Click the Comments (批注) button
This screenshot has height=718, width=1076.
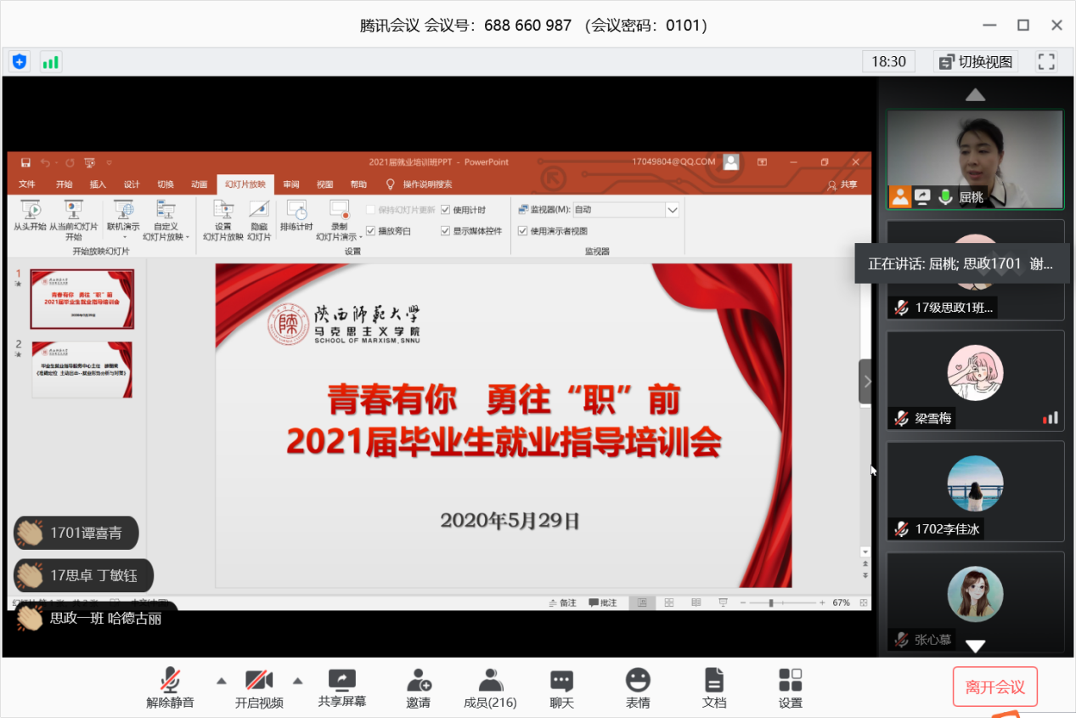point(603,602)
